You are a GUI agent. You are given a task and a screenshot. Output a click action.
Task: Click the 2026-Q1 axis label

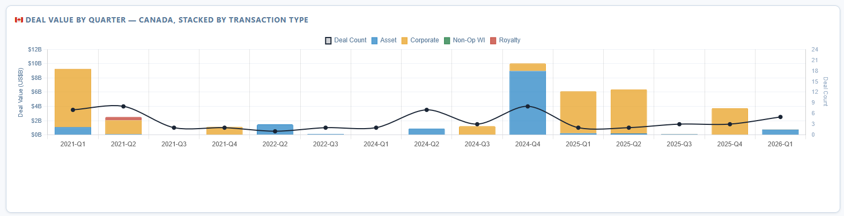[780, 144]
